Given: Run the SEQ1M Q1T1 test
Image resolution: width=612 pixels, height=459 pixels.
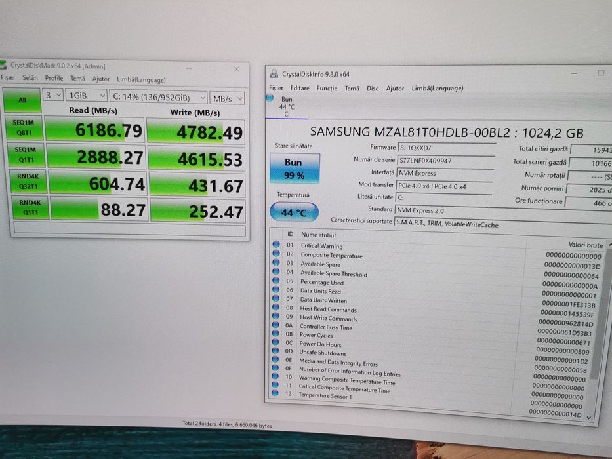Looking at the screenshot, I should (x=26, y=155).
